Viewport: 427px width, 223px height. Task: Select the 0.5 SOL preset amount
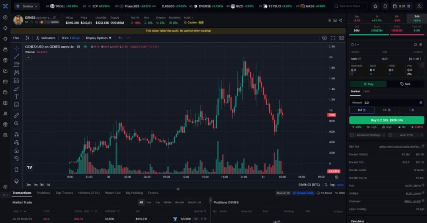point(387,110)
